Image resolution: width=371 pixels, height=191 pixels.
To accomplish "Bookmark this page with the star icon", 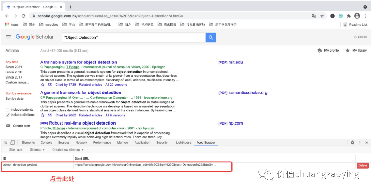I will pos(322,16).
